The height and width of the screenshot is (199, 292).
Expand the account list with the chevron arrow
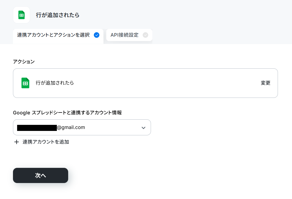click(x=144, y=128)
